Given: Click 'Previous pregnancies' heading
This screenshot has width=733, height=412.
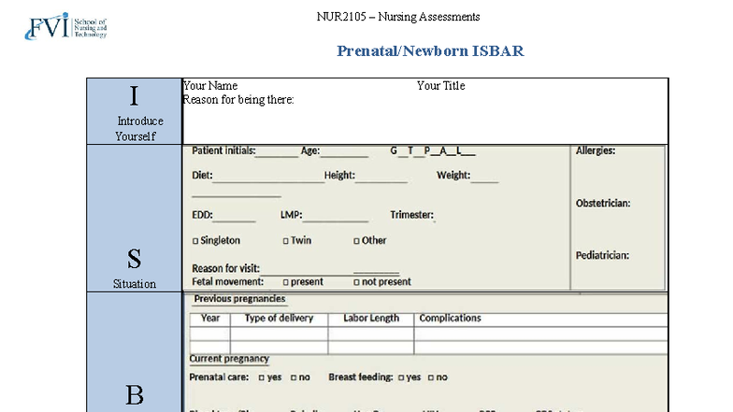Looking at the screenshot, I should click(x=239, y=299).
